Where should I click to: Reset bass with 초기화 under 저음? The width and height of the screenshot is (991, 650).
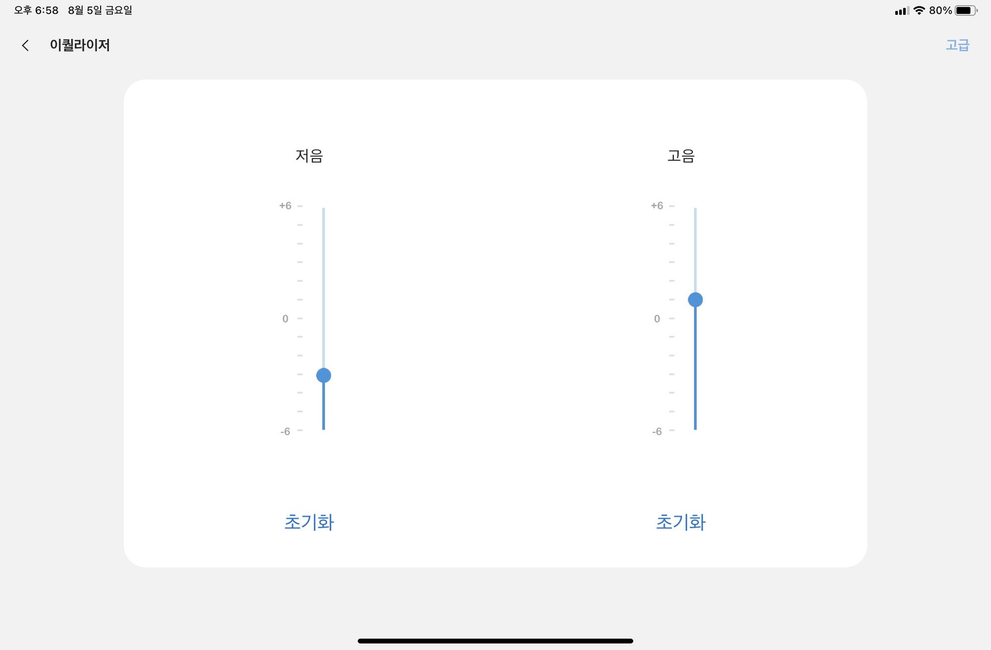309,522
